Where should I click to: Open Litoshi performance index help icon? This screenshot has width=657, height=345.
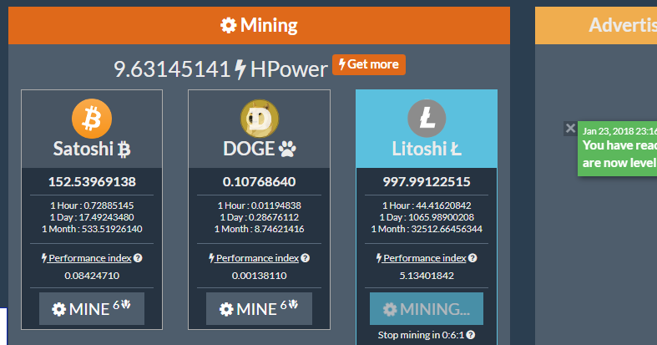click(473, 258)
